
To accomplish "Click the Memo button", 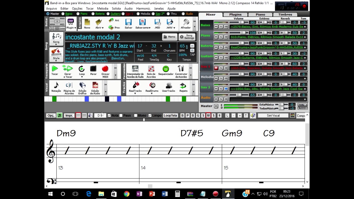I will click(x=169, y=37).
